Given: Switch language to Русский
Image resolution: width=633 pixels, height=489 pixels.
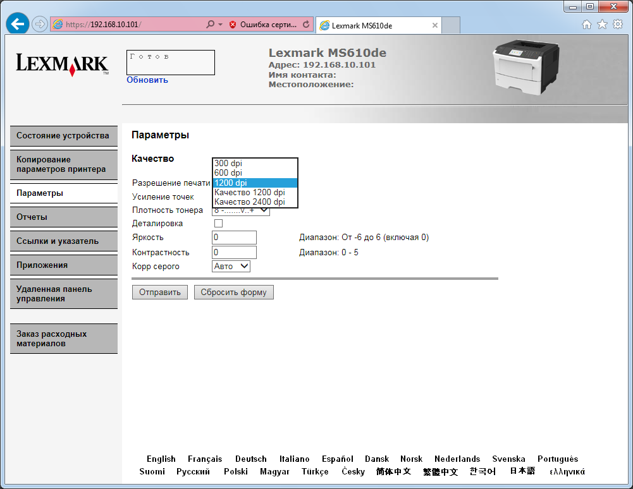Looking at the screenshot, I should coord(193,471).
